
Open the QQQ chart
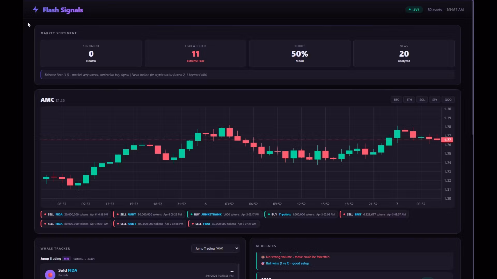pos(448,100)
